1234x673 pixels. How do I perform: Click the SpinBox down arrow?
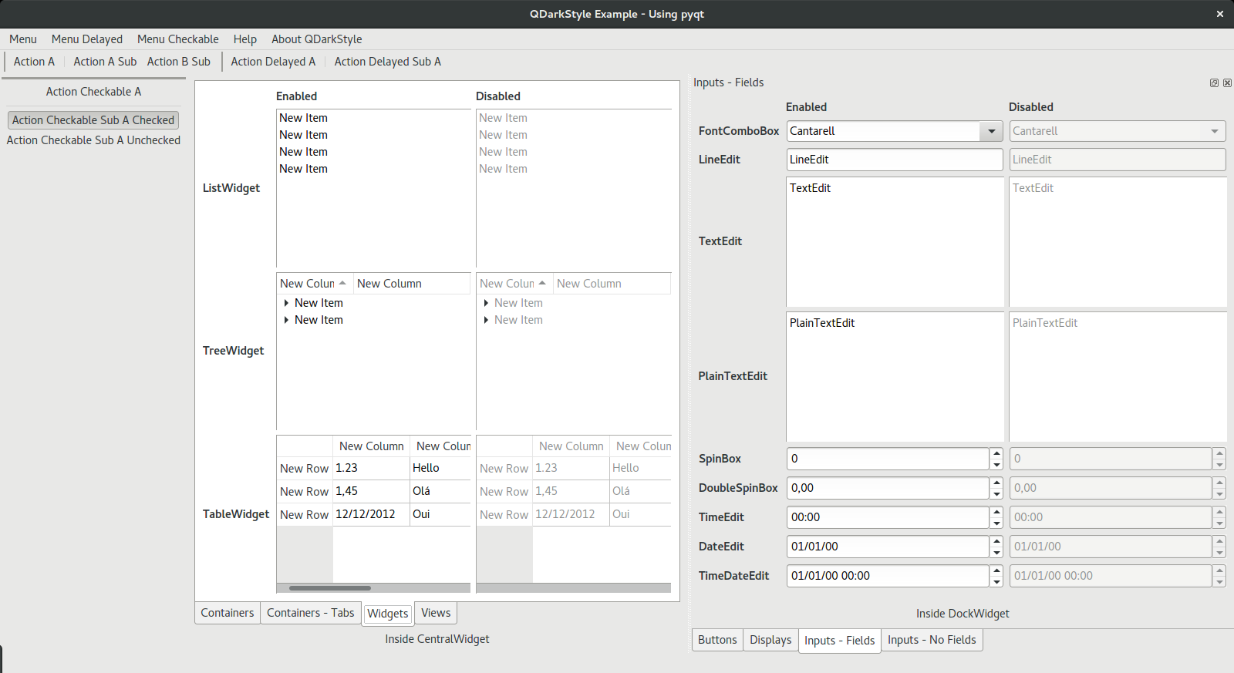996,464
